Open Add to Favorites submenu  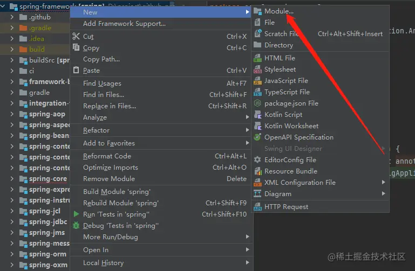click(x=161, y=143)
